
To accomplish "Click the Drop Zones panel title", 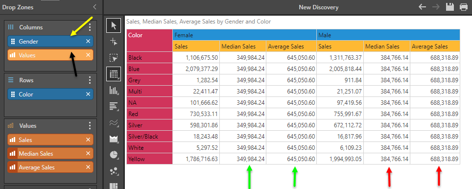I will click(18, 7).
